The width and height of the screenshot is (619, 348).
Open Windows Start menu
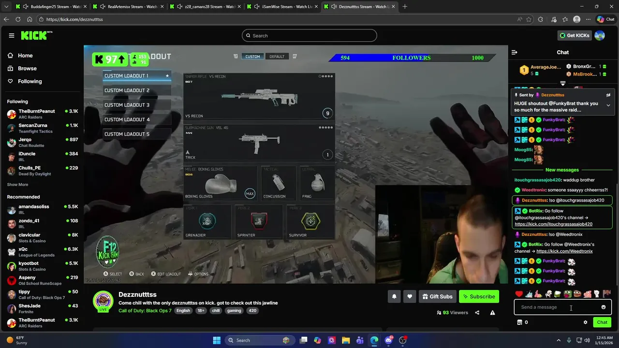(x=217, y=340)
